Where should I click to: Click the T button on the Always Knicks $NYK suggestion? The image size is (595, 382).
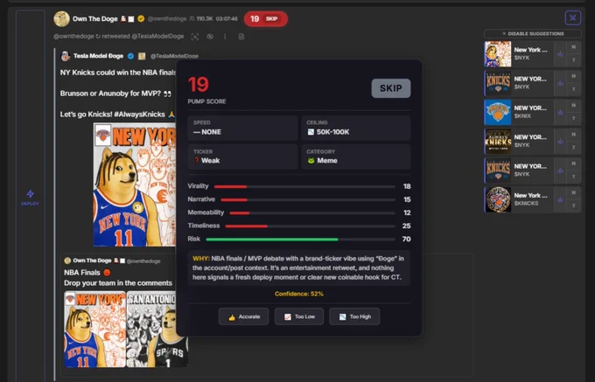tap(573, 148)
